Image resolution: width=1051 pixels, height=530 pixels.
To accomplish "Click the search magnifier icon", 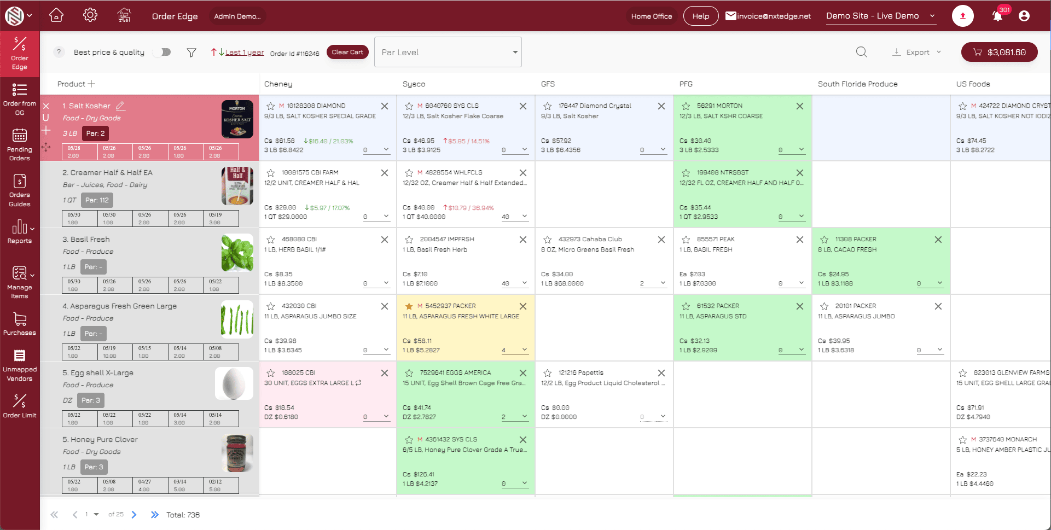I will point(862,52).
